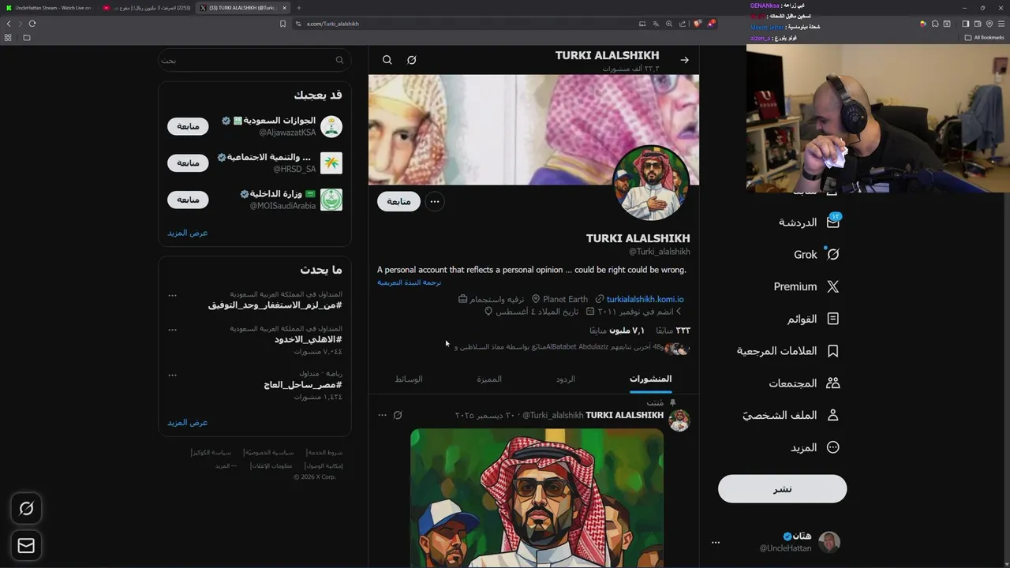This screenshot has height=568, width=1010.
Task: Click the @Turki_alalshikh handle under profile name
Action: 659,252
